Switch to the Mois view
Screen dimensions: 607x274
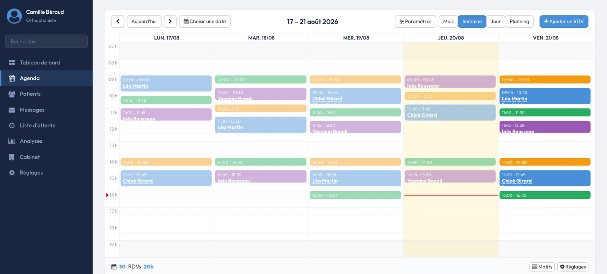(x=448, y=22)
